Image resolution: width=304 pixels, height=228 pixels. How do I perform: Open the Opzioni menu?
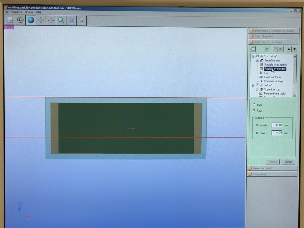pyautogui.click(x=29, y=12)
